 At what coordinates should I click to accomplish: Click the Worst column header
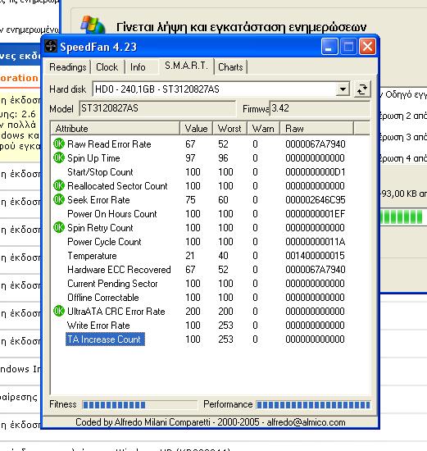coord(229,129)
